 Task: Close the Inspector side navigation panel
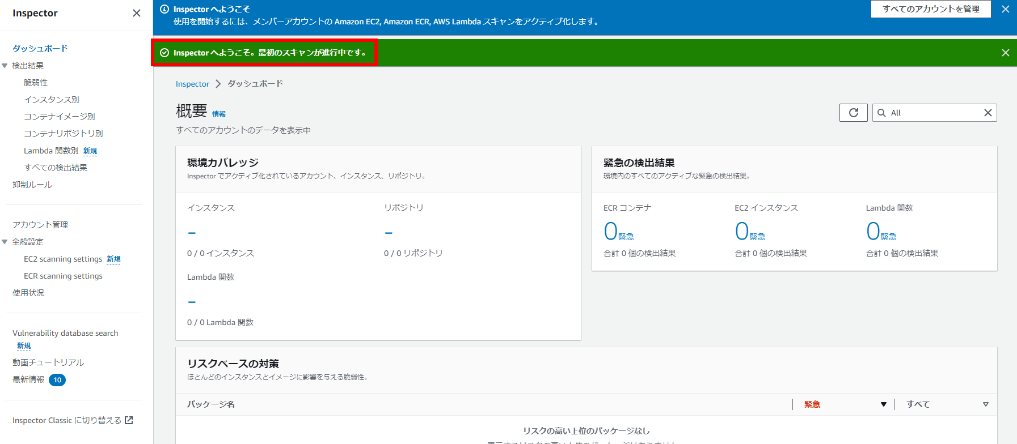click(x=137, y=13)
